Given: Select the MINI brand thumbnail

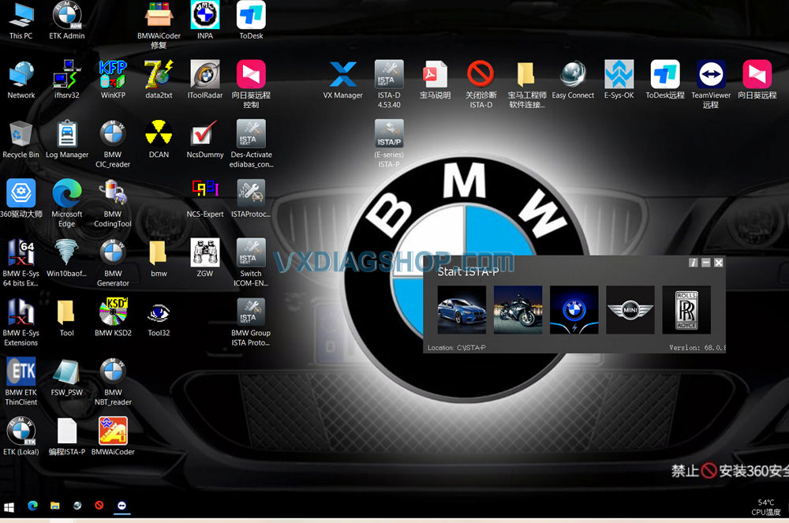Looking at the screenshot, I should (x=630, y=310).
